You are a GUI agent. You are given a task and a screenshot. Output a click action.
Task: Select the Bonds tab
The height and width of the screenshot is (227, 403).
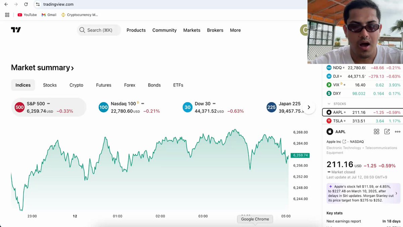click(154, 85)
